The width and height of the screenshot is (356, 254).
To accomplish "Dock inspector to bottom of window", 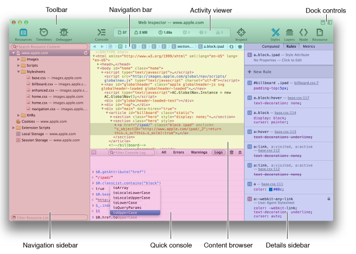I will pos(323,22).
